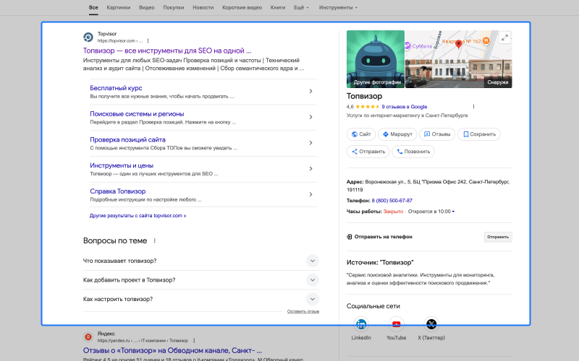The width and height of the screenshot is (579, 361).
Task: Open the street view photo labeled Снаружи
Action: [459, 74]
